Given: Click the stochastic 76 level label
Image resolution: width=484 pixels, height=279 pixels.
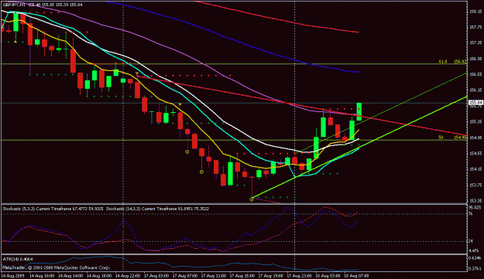Looking at the screenshot, I should (471, 213).
